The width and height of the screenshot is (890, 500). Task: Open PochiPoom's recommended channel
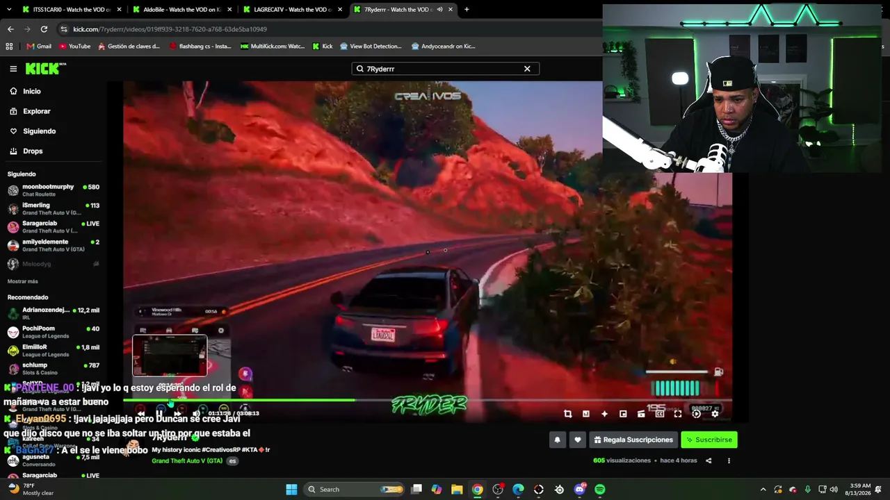54,332
